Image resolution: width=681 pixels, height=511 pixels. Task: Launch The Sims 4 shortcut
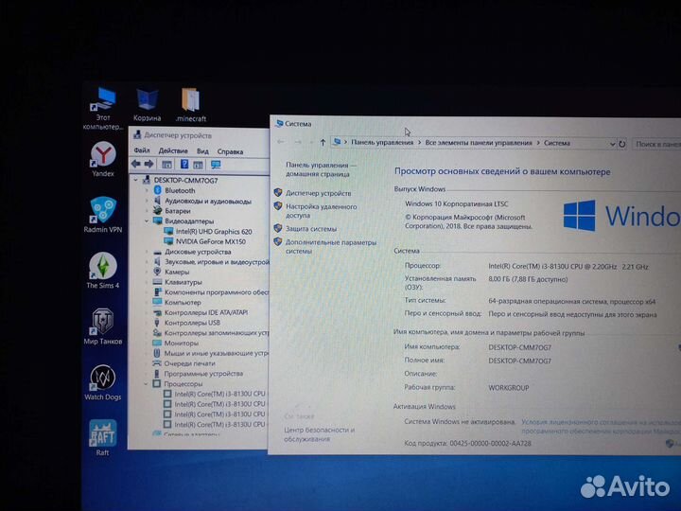click(x=103, y=271)
